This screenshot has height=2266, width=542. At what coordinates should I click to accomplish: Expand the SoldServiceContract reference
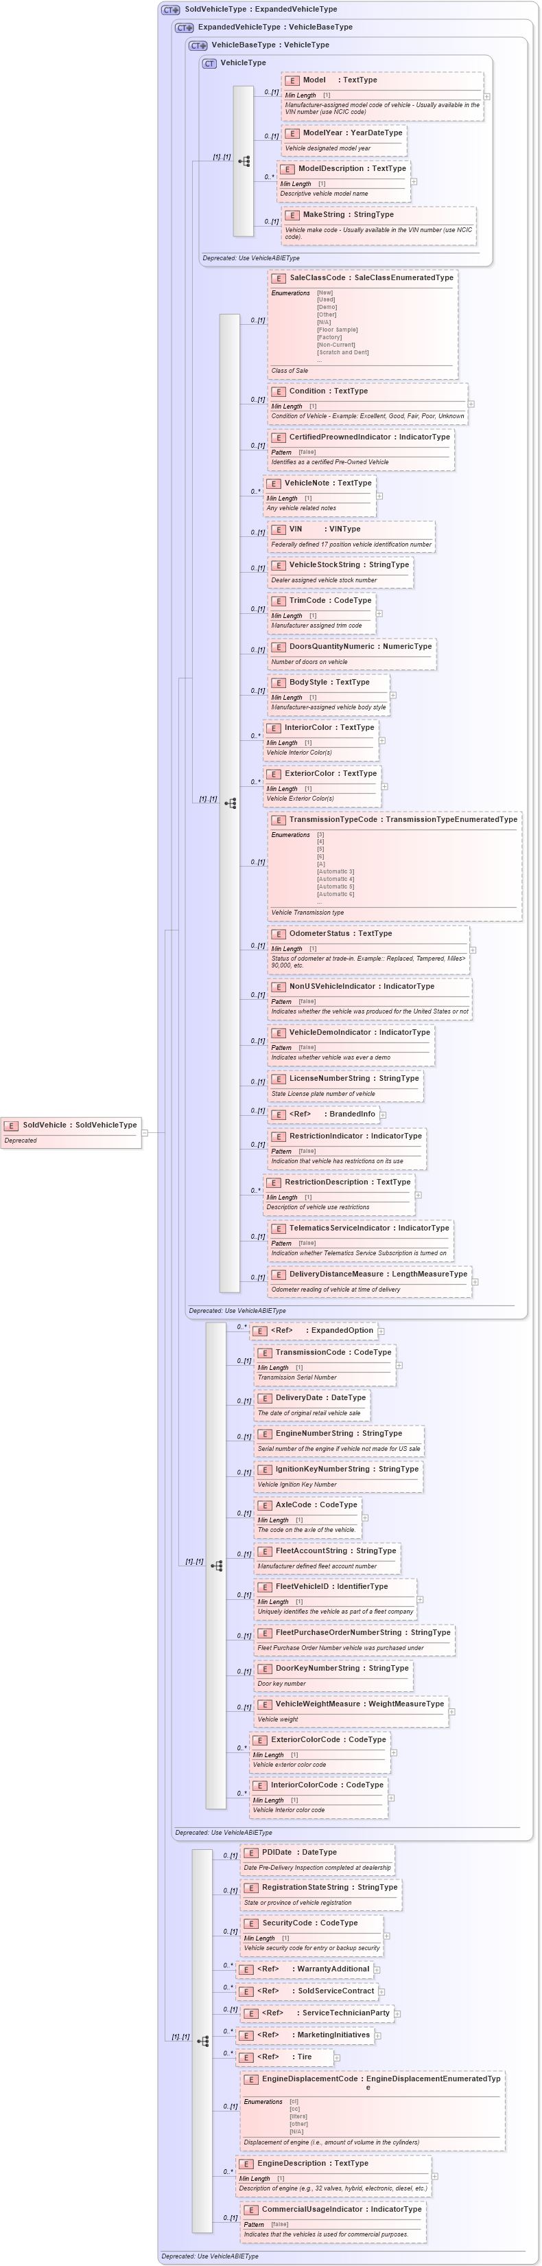[382, 1991]
